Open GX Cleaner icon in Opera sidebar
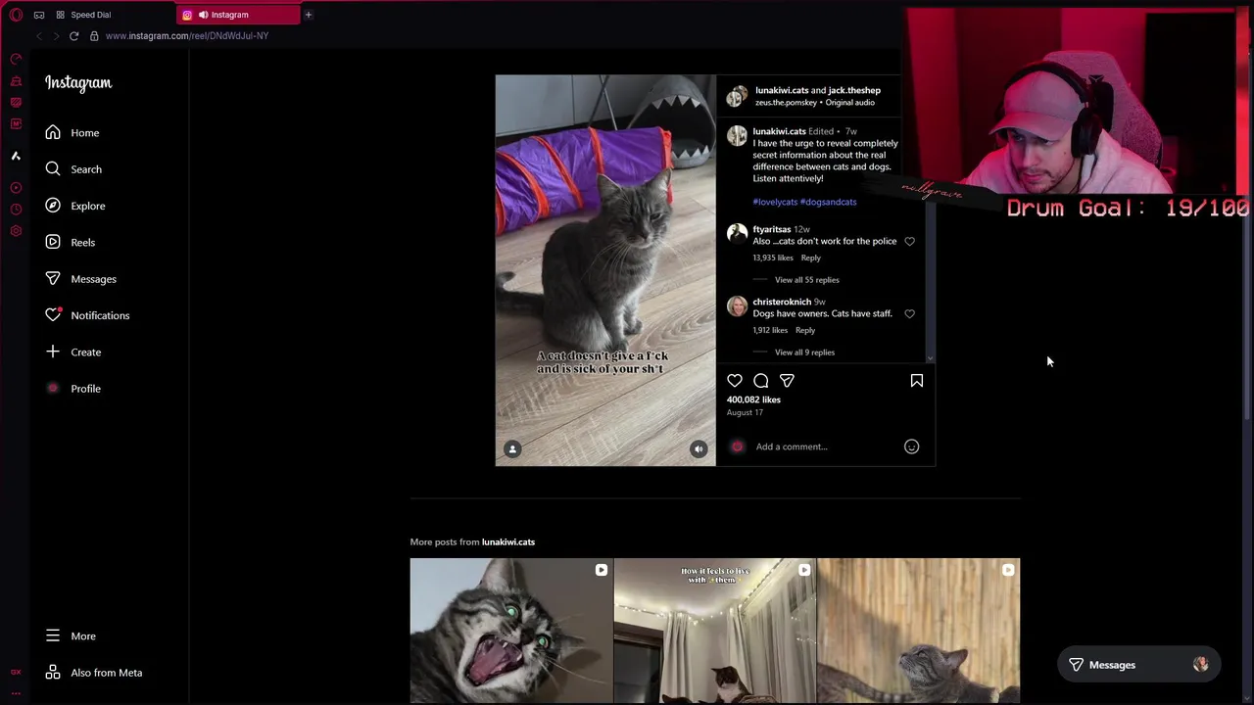Viewport: 1254px width, 705px height. (x=16, y=81)
